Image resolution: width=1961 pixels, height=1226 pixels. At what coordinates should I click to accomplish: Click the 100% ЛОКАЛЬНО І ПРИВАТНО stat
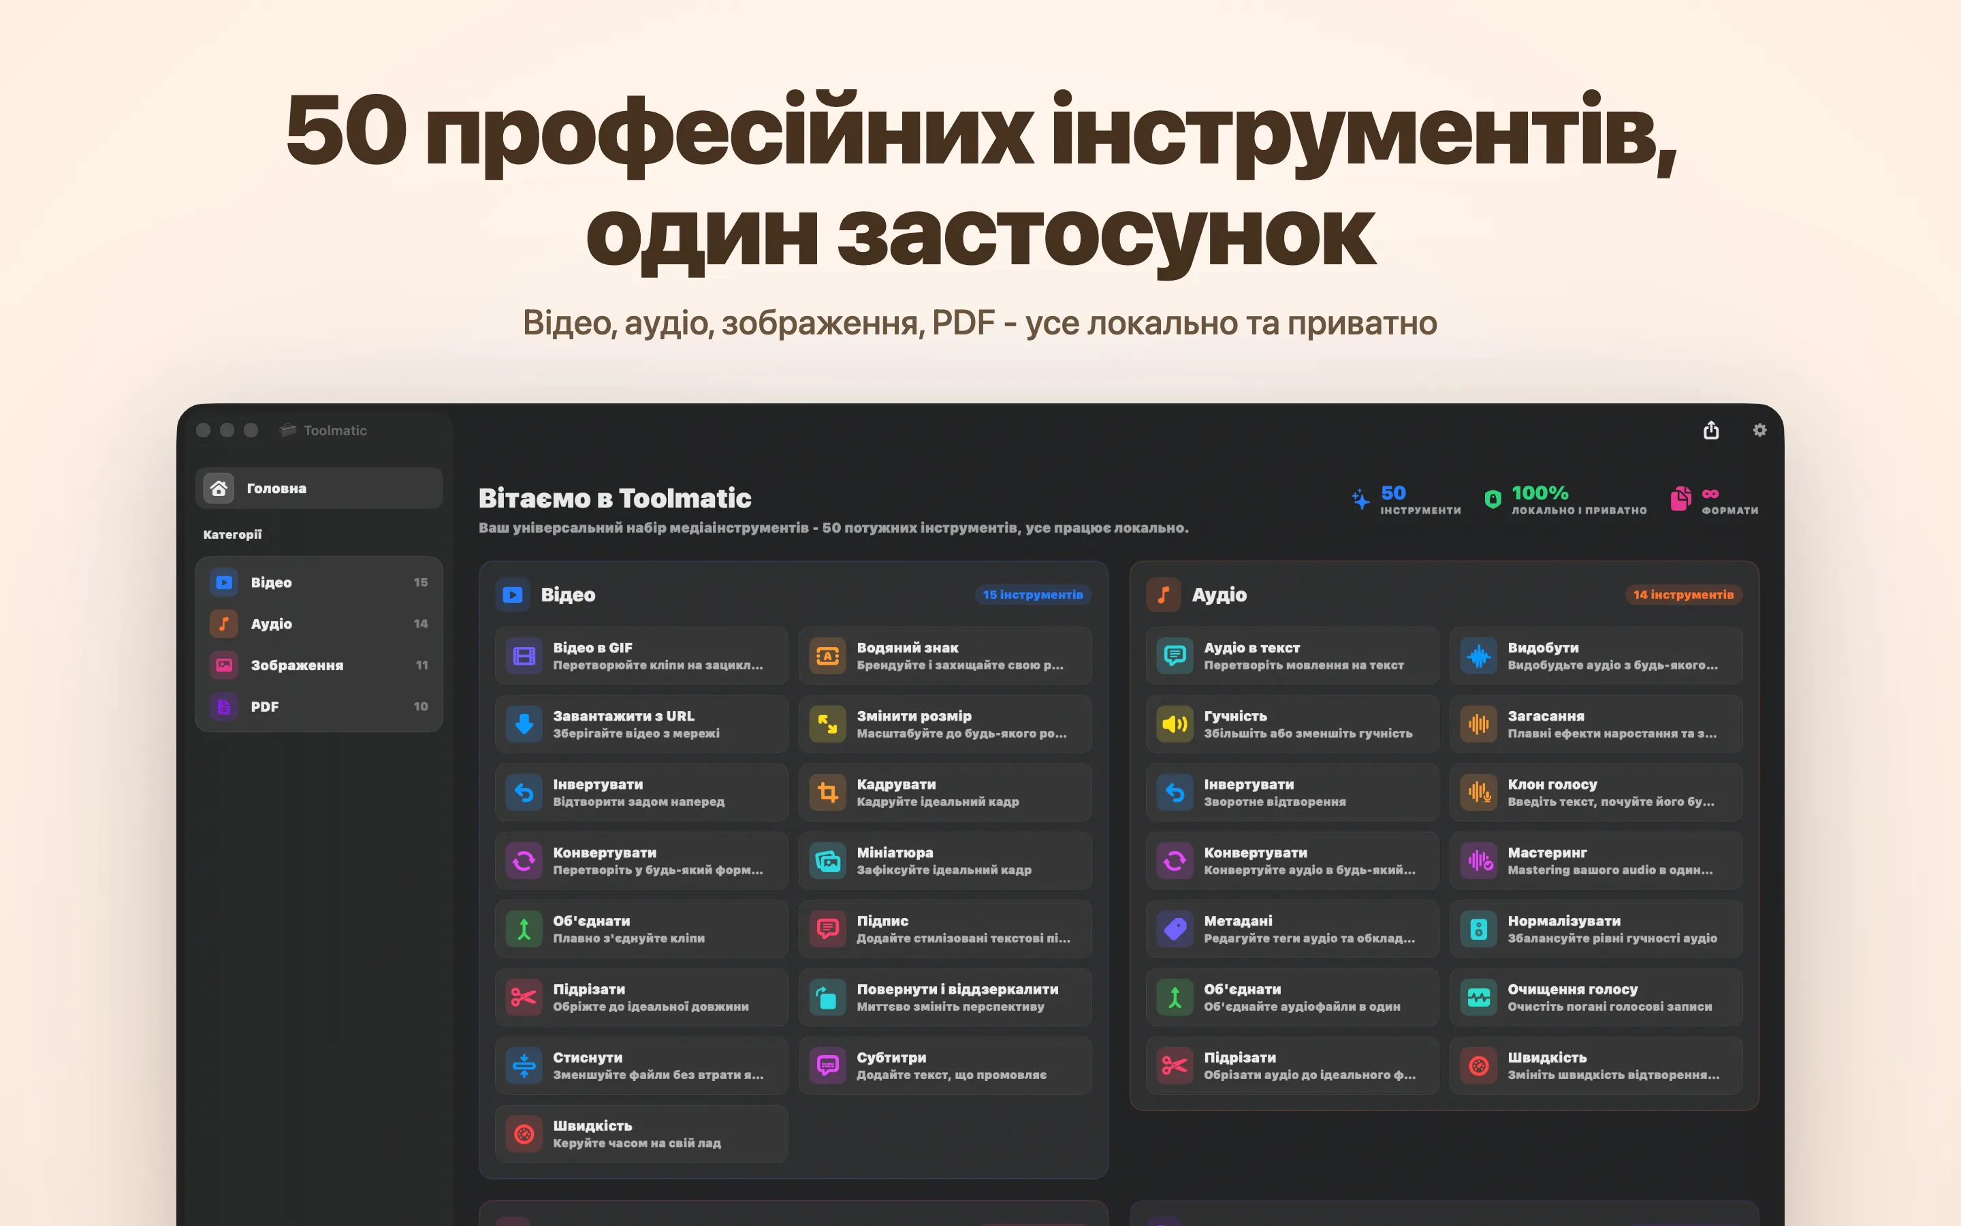tap(1565, 499)
